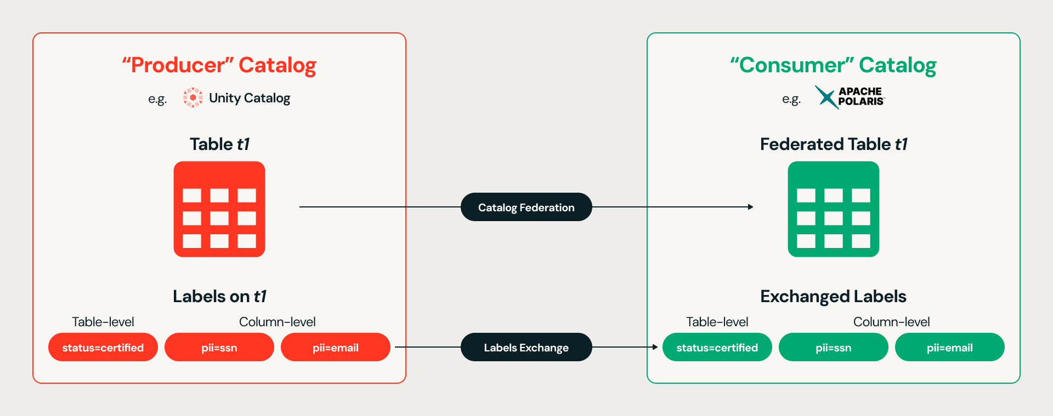Image resolution: width=1053 pixels, height=416 pixels.
Task: Click the red pii=email label
Action: click(336, 347)
